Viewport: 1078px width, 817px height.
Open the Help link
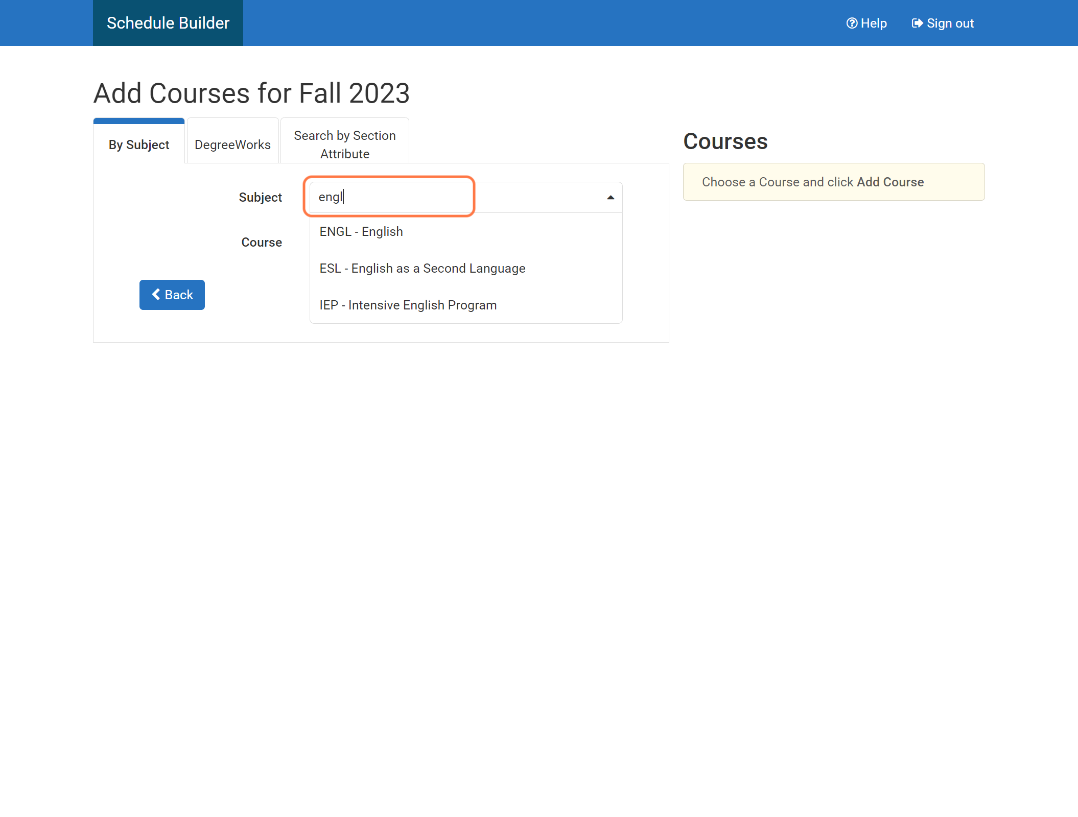pos(866,23)
